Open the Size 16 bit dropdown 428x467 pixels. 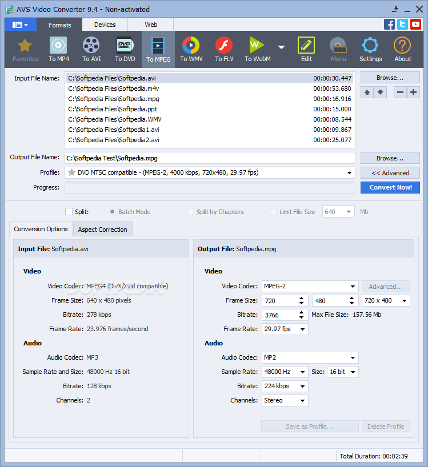click(343, 372)
